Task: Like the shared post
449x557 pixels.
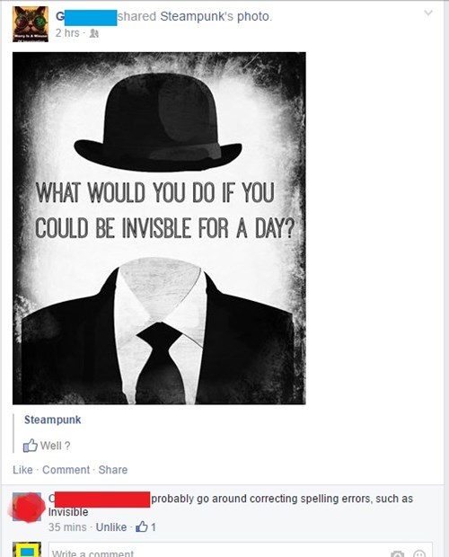Action: coord(22,470)
